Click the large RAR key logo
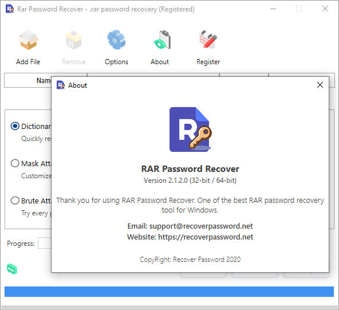The width and height of the screenshot is (339, 310). [190, 130]
